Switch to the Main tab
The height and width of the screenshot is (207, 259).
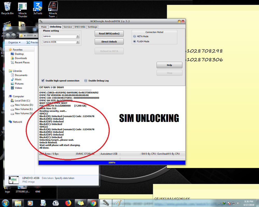tap(44, 27)
